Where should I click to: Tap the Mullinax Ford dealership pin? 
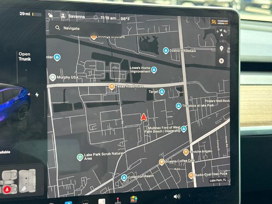[184, 129]
